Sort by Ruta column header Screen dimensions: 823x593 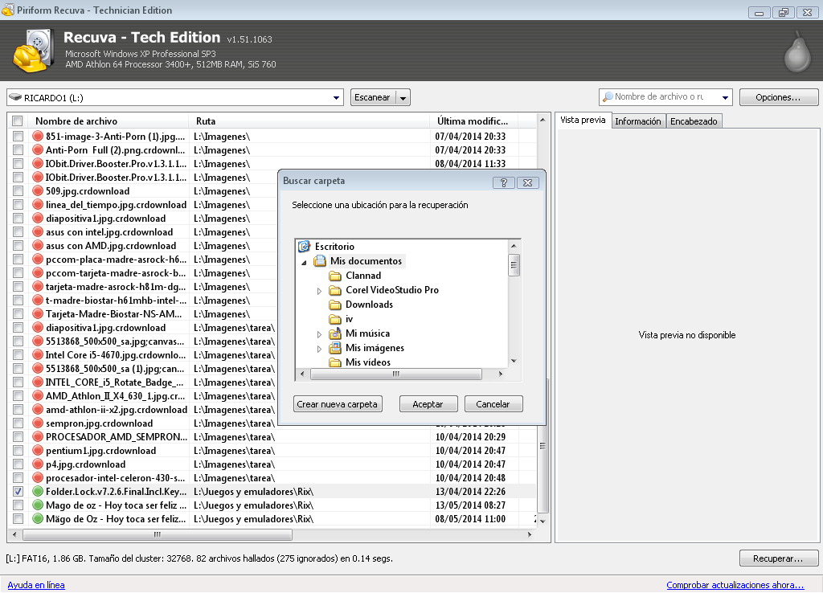point(309,121)
